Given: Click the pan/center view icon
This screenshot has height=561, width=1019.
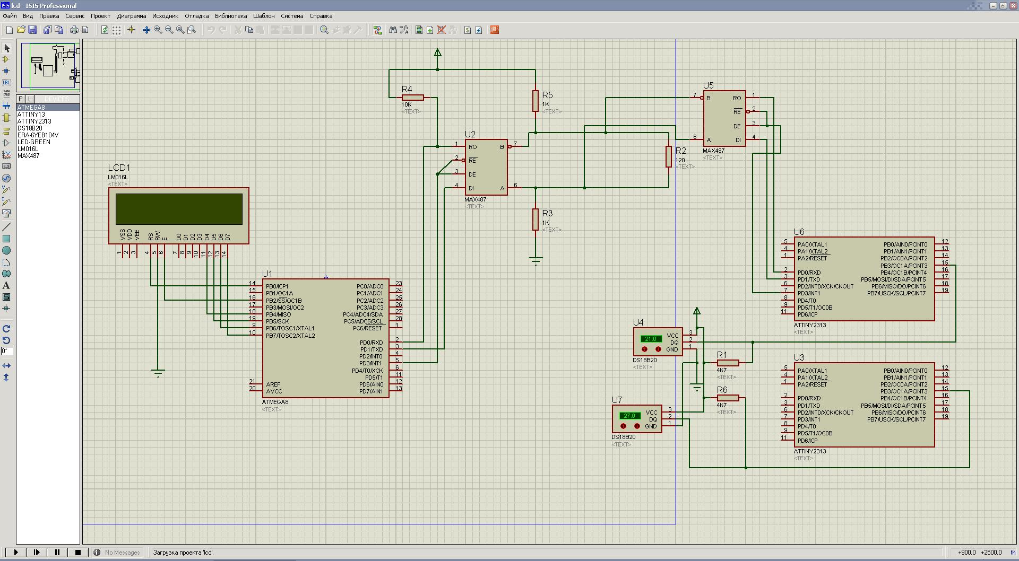Looking at the screenshot, I should (x=146, y=30).
